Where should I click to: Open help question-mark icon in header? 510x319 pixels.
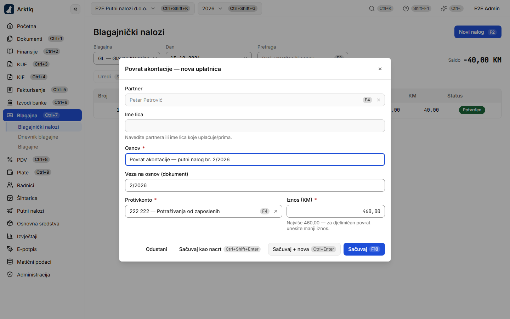point(406,9)
